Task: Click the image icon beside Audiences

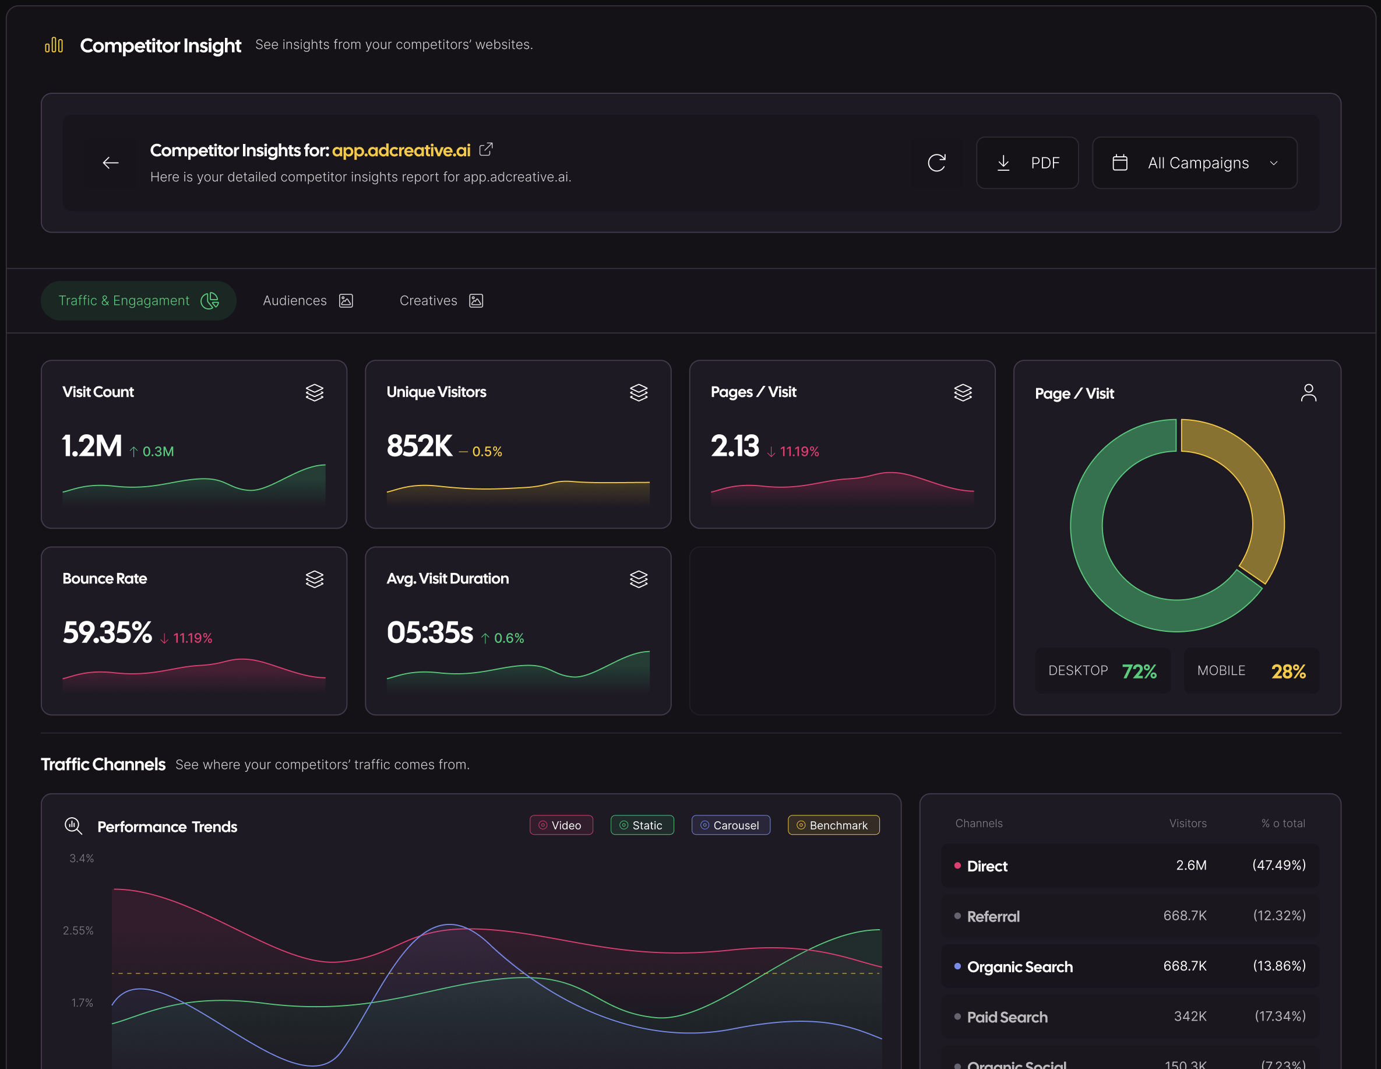Action: [x=346, y=300]
